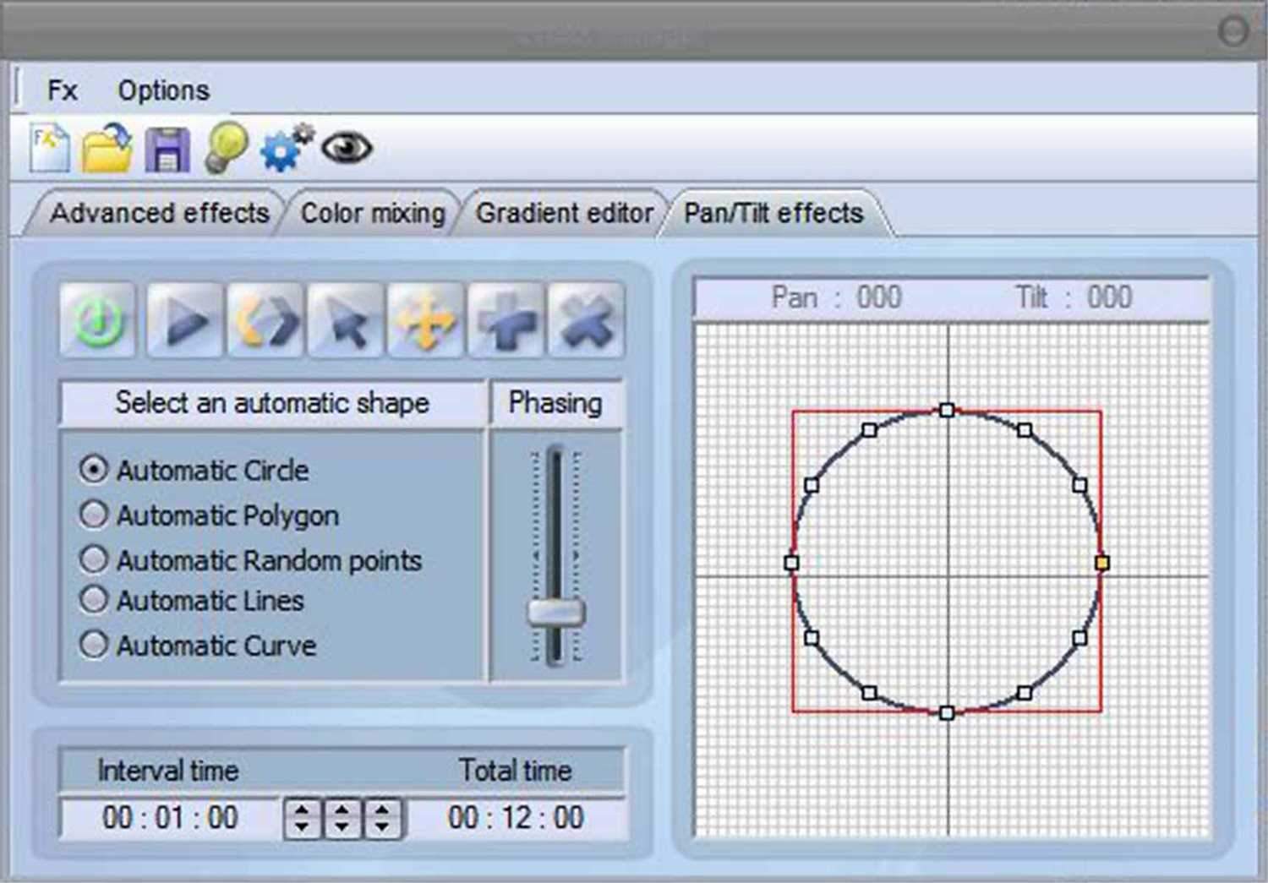Choose the yellow move tool
This screenshot has height=883, width=1268.
(425, 322)
